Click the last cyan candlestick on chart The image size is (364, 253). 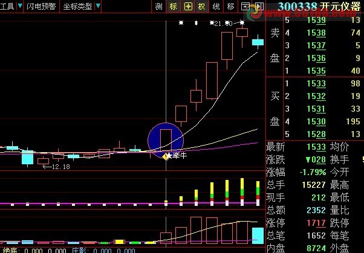click(258, 42)
